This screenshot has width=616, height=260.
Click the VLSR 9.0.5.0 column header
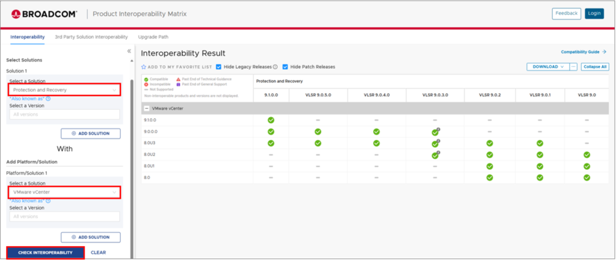[318, 95]
